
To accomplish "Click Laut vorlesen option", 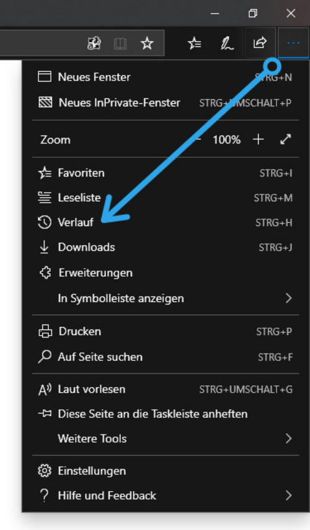I will click(x=166, y=389).
